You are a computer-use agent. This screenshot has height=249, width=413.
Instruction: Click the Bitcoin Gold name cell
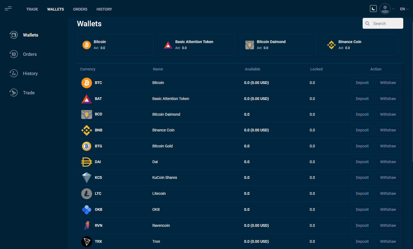coord(162,146)
